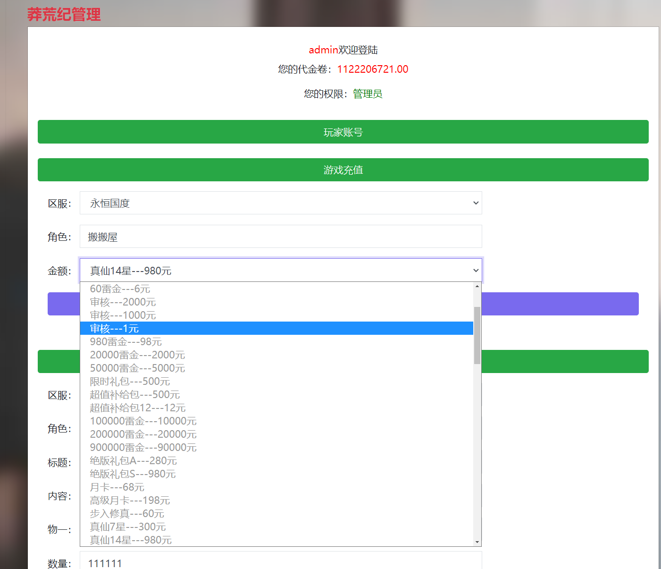Image resolution: width=661 pixels, height=569 pixels.
Task: Select 高级月卡---198元 option
Action: click(130, 500)
